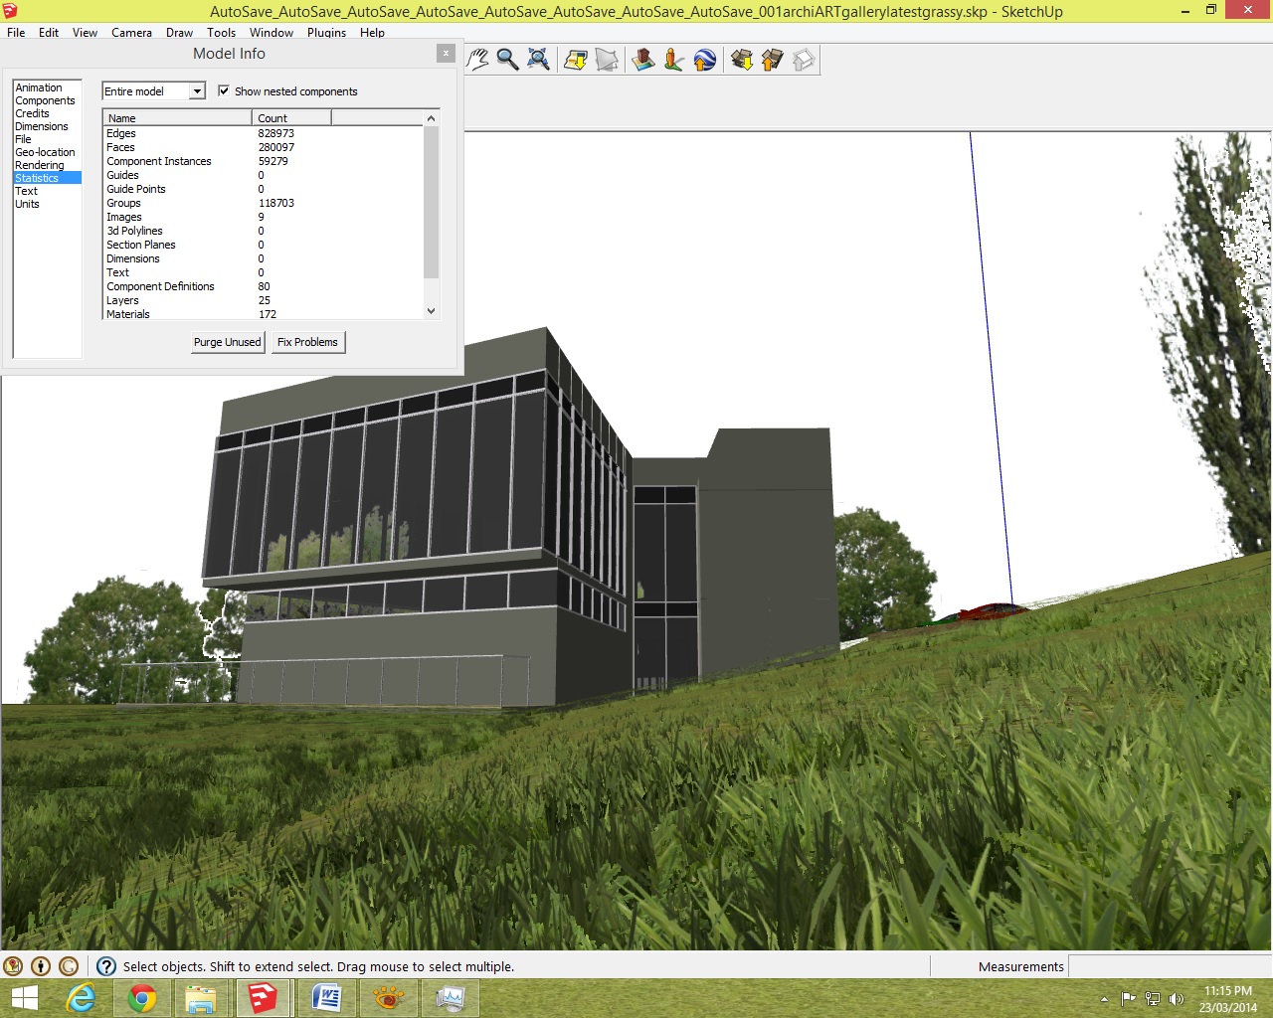Click the Toggle Terrain icon
Screen dimensions: 1273x1018
(x=607, y=60)
